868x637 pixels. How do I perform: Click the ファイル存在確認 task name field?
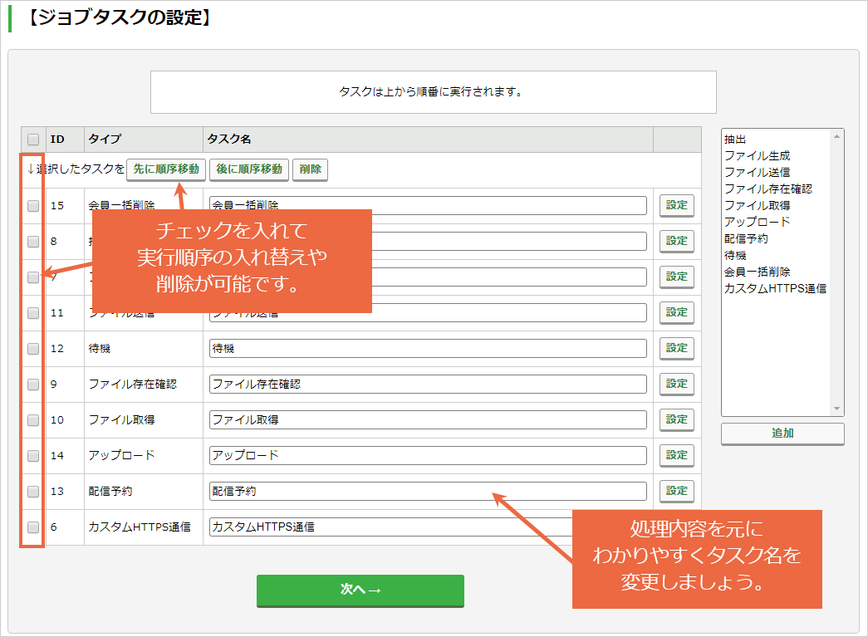click(x=428, y=384)
